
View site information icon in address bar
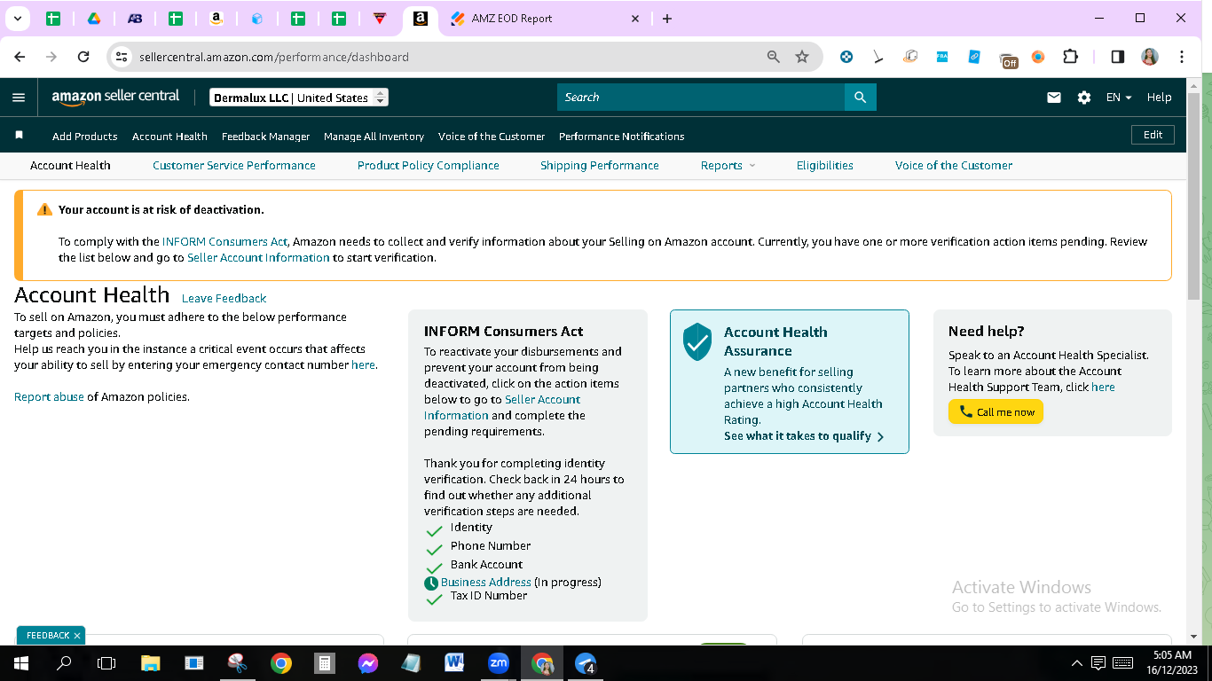(122, 57)
